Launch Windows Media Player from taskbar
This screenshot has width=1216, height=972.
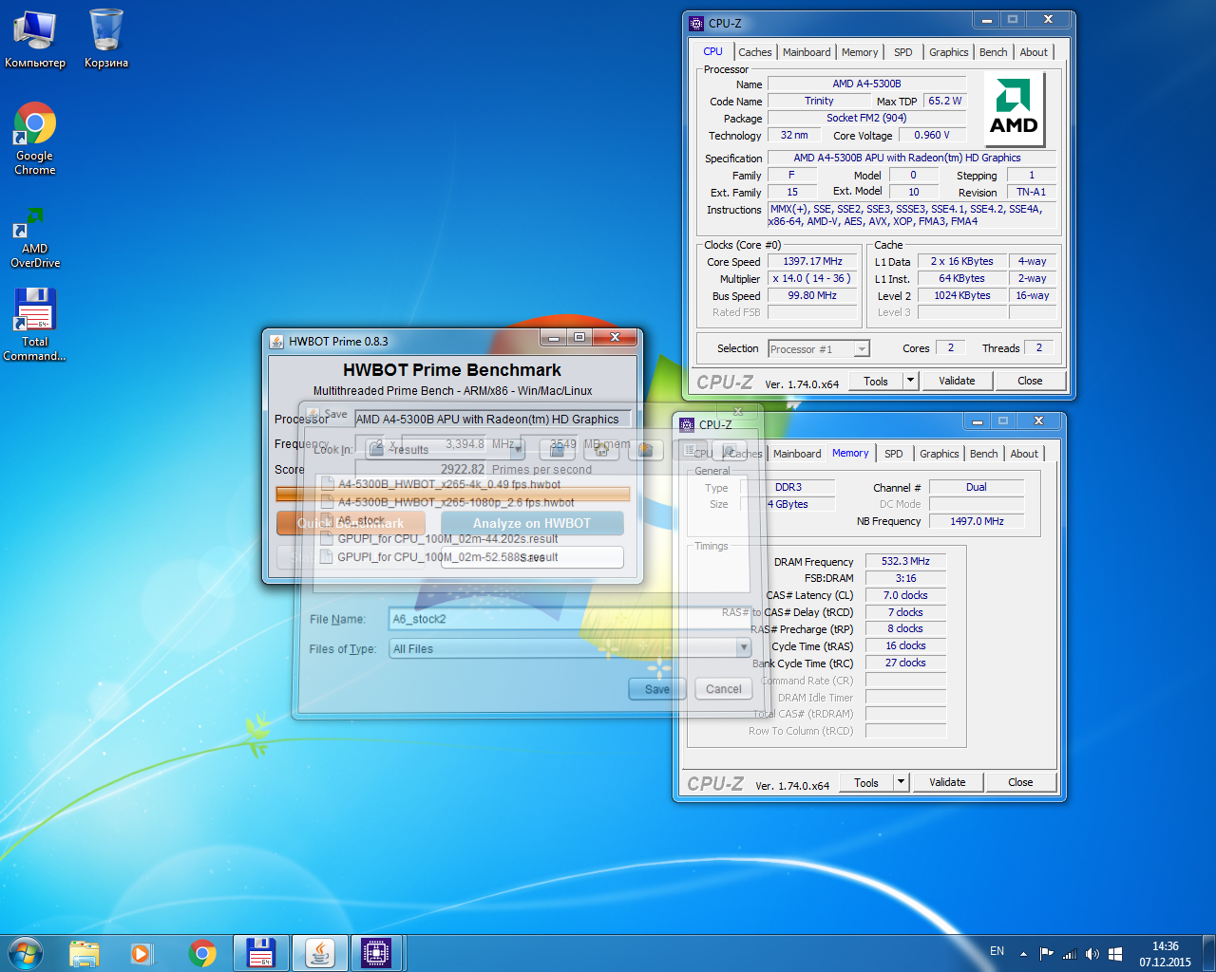pos(142,953)
